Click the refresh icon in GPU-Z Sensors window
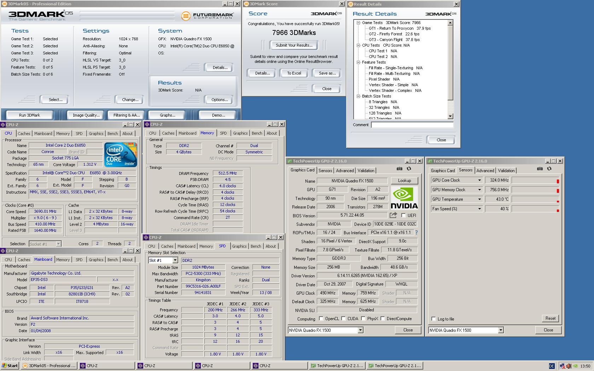 click(x=549, y=169)
